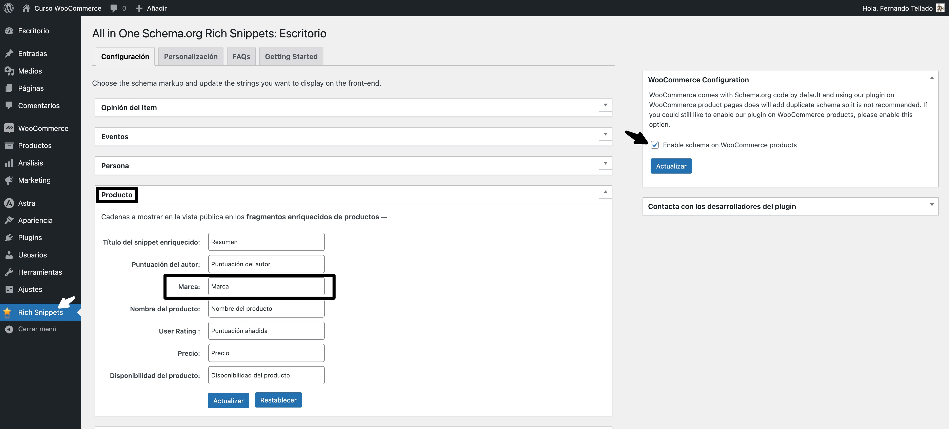This screenshot has height=429, width=949.
Task: Click the WordPress logo icon
Action: [9, 8]
